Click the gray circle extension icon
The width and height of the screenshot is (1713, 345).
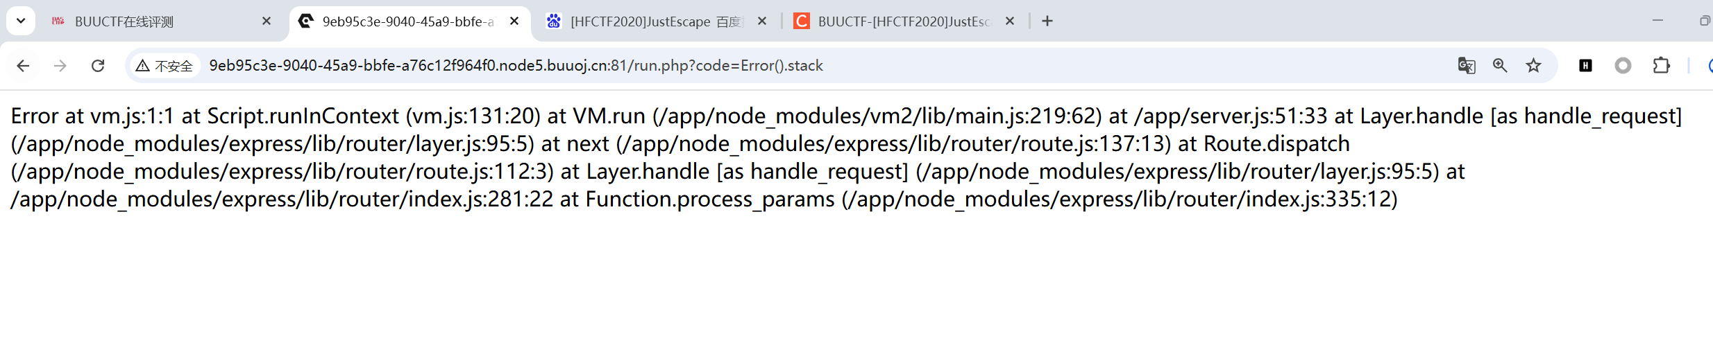[1623, 66]
